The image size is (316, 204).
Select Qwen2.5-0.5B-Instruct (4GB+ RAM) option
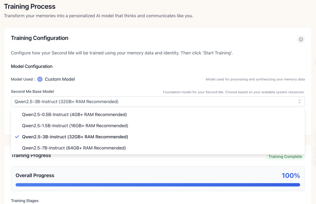(x=158, y=115)
